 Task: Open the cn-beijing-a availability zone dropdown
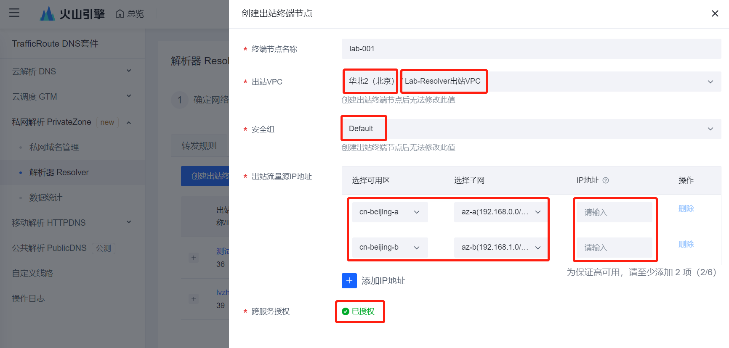390,212
